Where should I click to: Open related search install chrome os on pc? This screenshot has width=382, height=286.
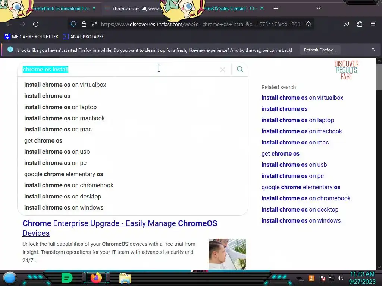click(292, 176)
